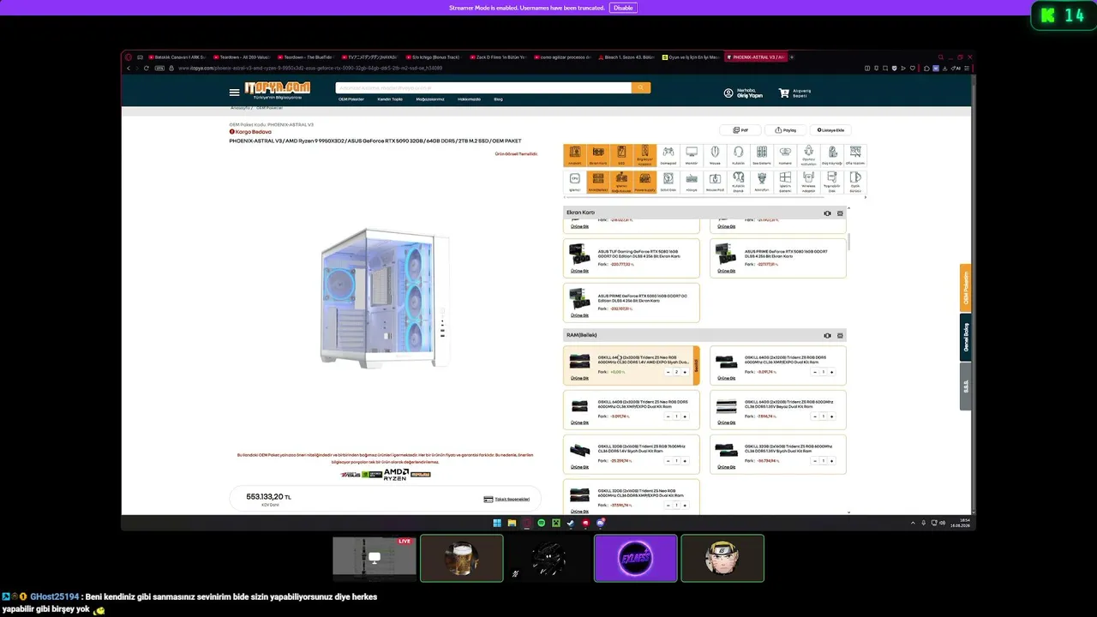
Task: Open the Taşınabilir Disk category icon
Action: [x=832, y=182]
